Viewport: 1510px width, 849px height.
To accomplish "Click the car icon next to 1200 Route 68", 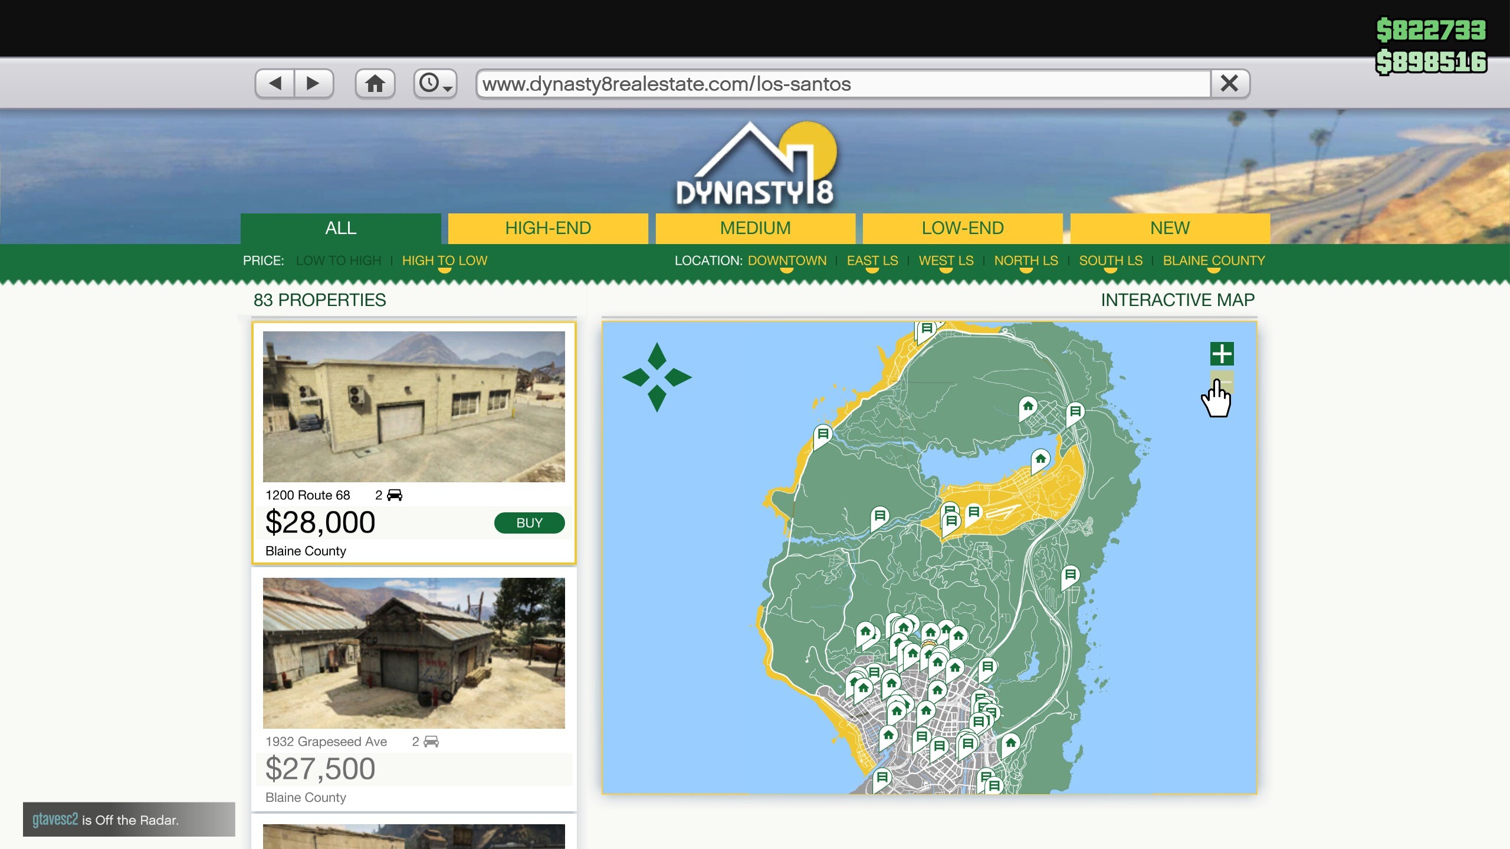I will [394, 495].
